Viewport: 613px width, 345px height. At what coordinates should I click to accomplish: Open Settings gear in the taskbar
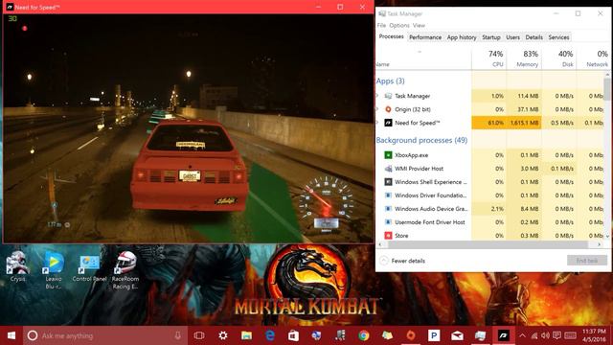223,335
